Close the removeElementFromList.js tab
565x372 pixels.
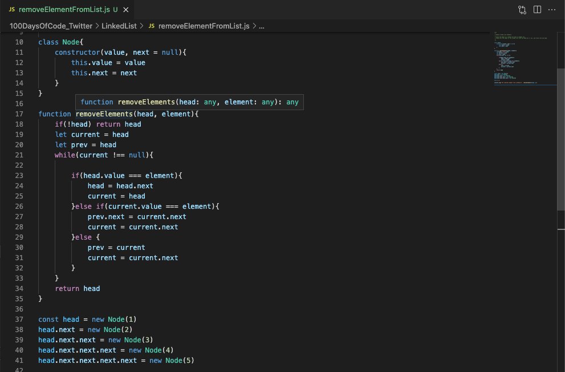pos(126,10)
